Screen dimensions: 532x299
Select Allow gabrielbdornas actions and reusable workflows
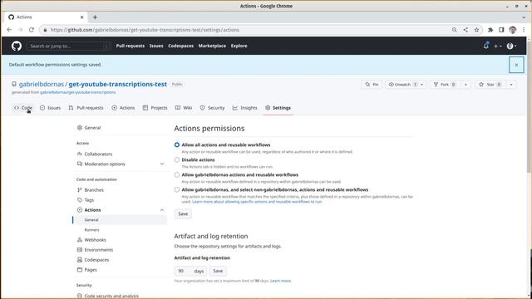(177, 174)
